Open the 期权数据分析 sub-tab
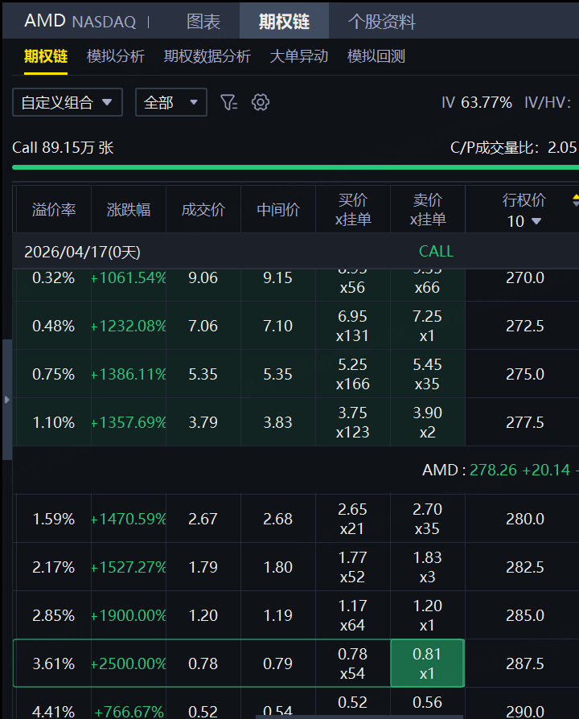Viewport: 579px width, 719px height. (x=207, y=56)
